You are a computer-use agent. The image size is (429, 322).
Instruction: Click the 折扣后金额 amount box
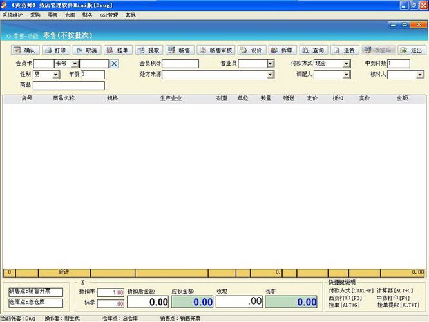(x=148, y=302)
